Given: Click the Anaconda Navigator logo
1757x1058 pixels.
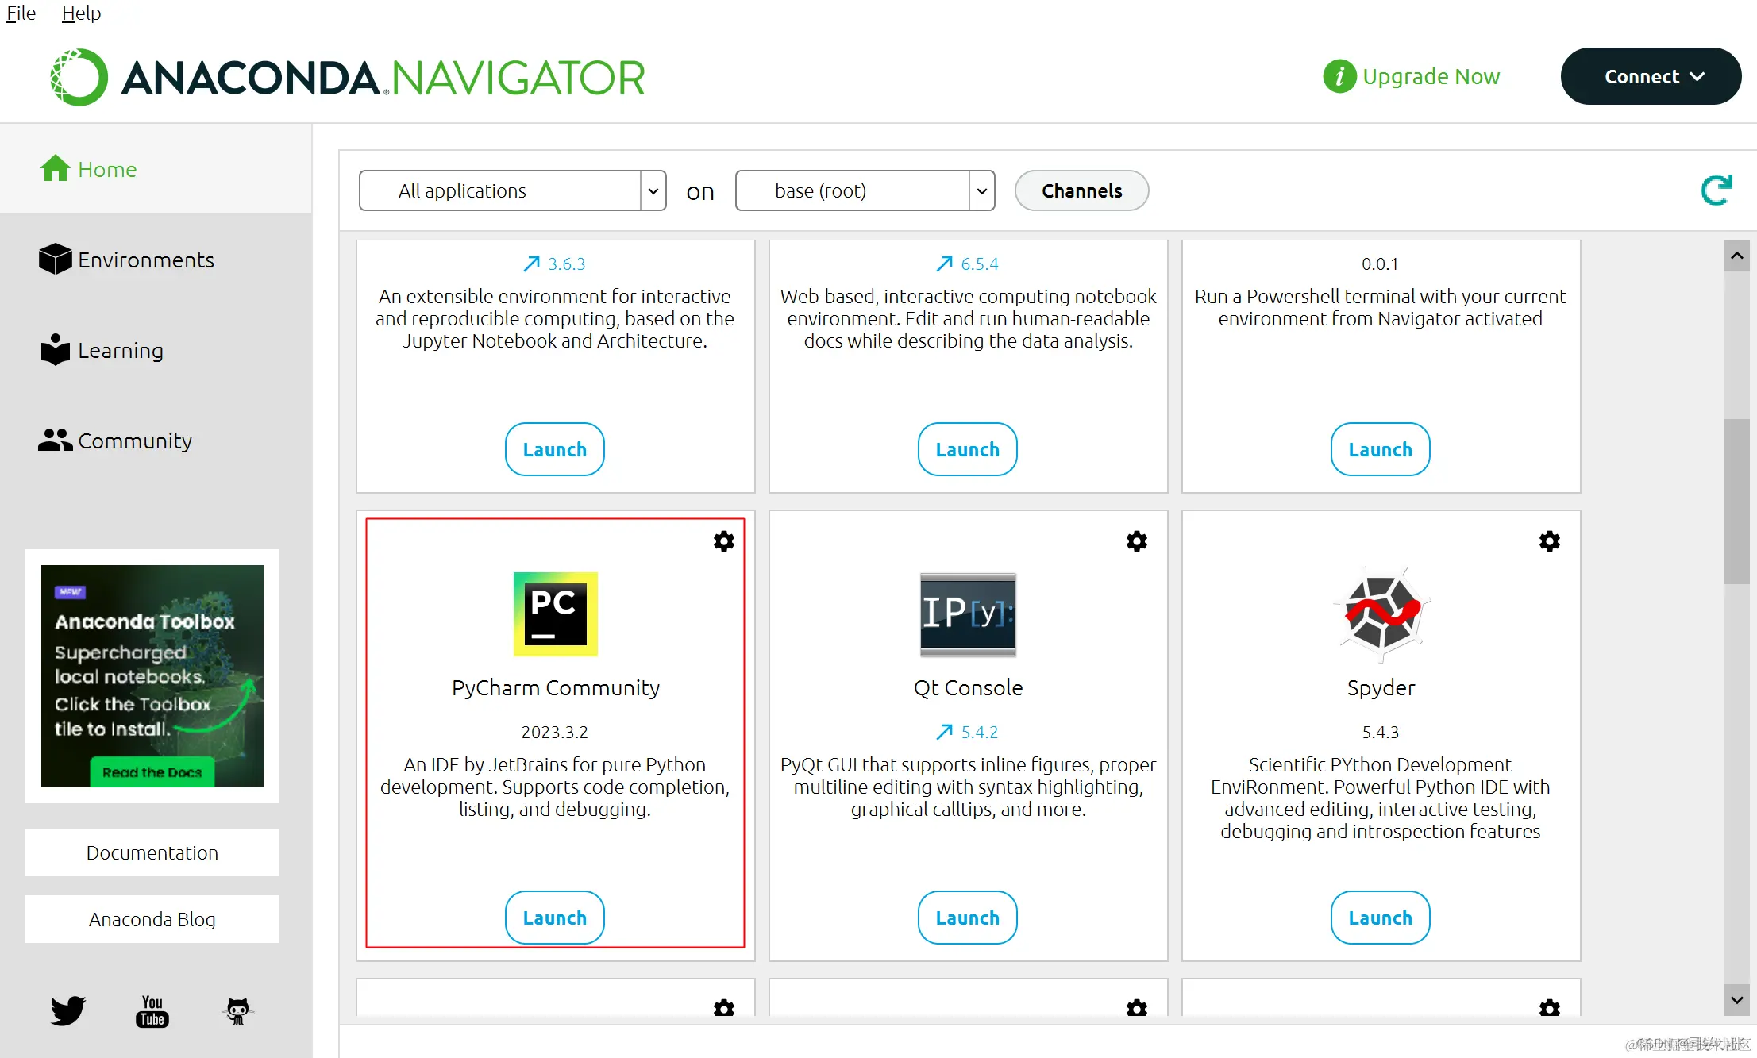Looking at the screenshot, I should [347, 77].
